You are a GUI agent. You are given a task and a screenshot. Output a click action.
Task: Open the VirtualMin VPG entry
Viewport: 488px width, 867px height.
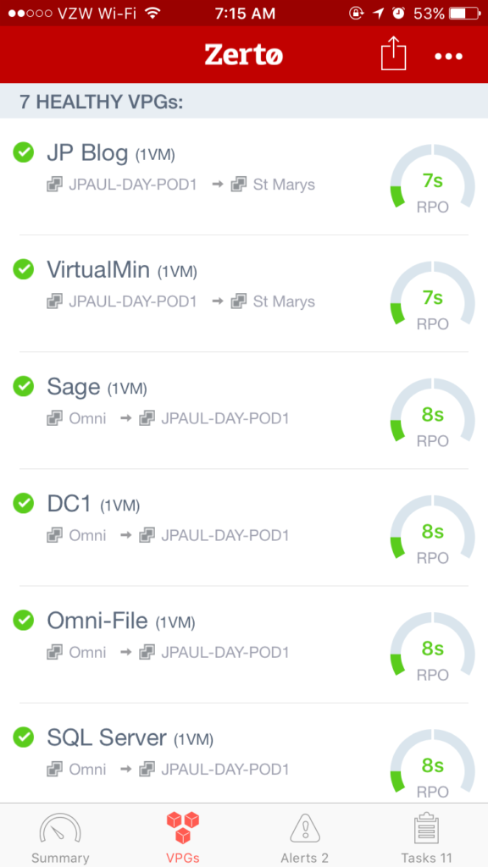244,294
